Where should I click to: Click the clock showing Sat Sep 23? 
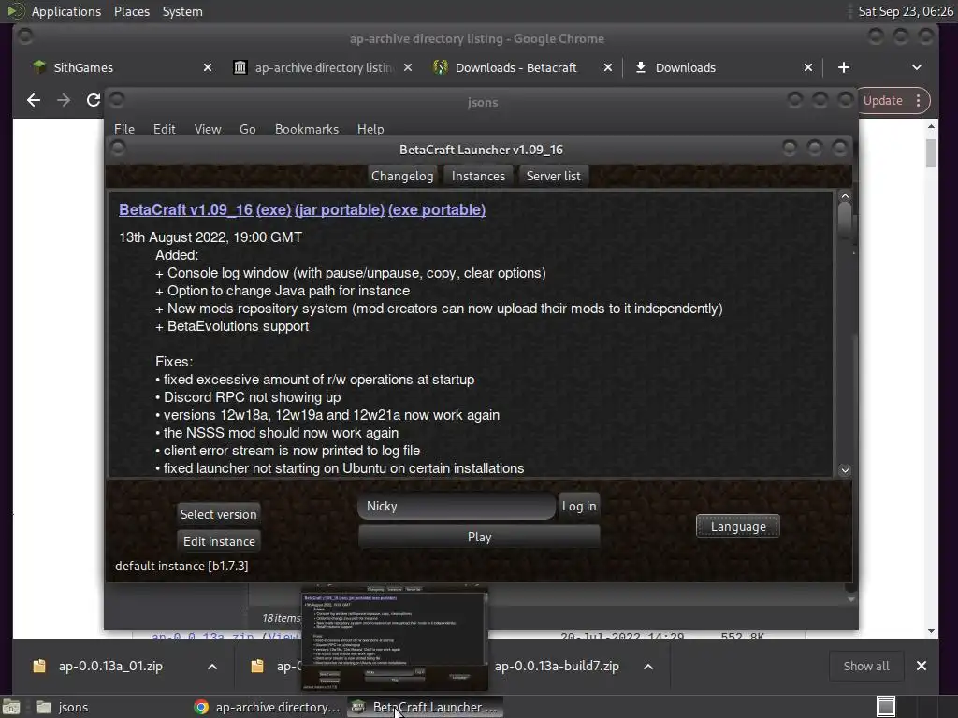906,11
